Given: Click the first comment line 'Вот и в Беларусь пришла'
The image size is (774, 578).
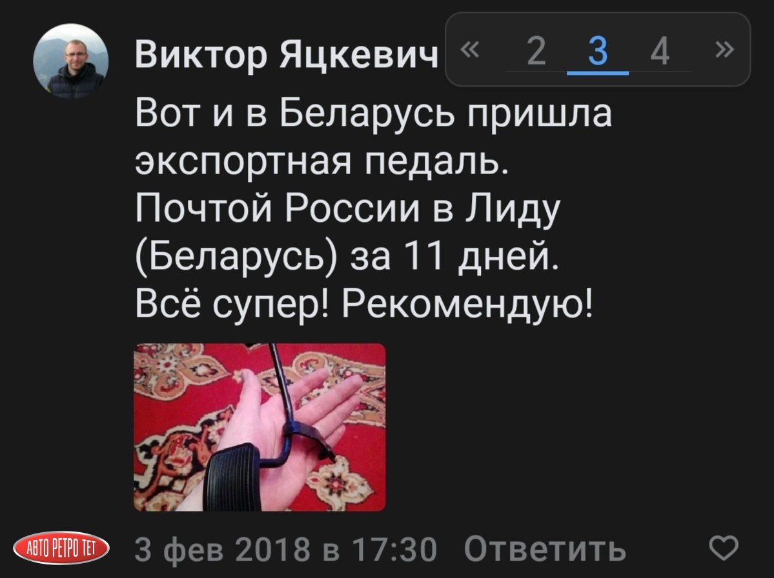Looking at the screenshot, I should pyautogui.click(x=373, y=113).
